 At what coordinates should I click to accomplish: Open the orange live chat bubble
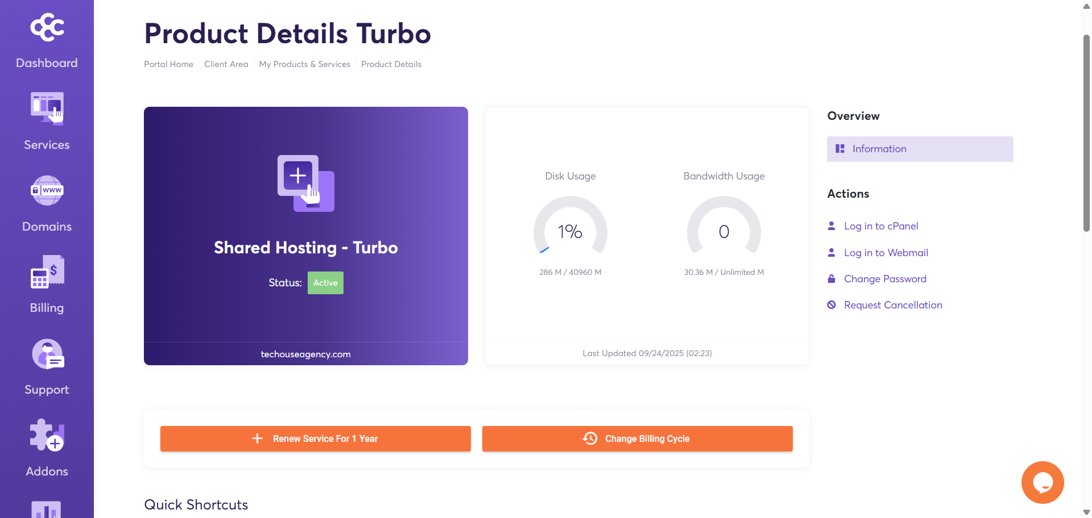click(1043, 482)
